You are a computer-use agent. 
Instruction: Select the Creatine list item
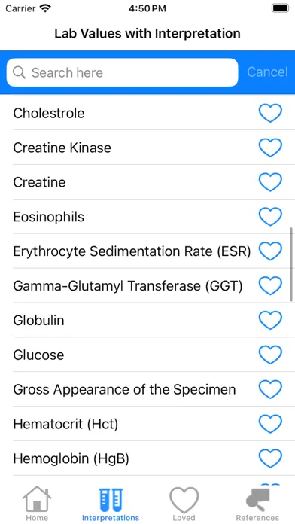point(147,182)
